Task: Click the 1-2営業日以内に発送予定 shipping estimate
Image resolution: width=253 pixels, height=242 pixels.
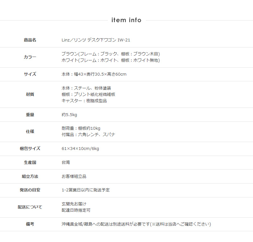Action: 86,190
